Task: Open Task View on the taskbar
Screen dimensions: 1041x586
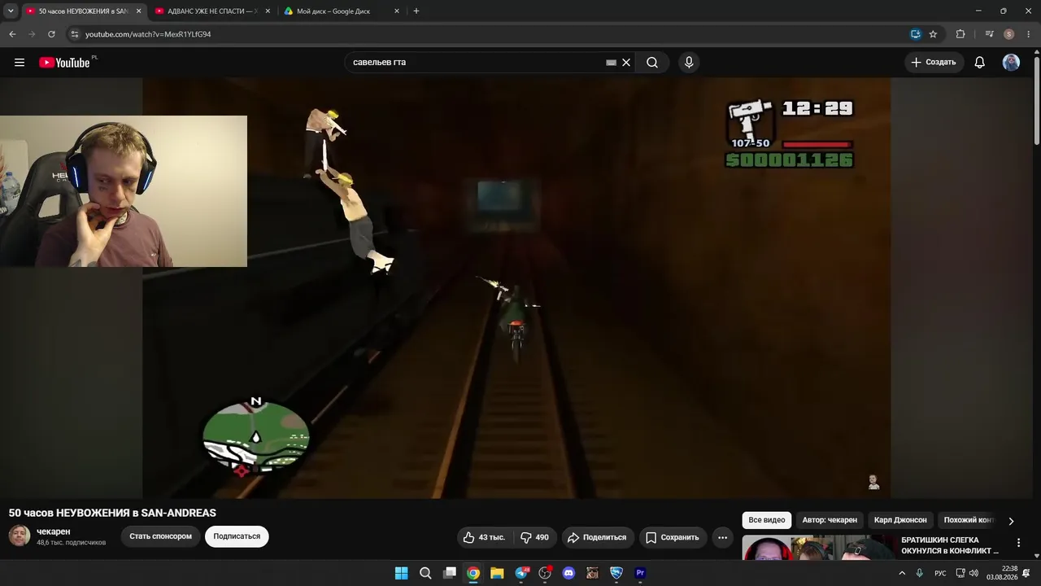Action: (x=450, y=573)
